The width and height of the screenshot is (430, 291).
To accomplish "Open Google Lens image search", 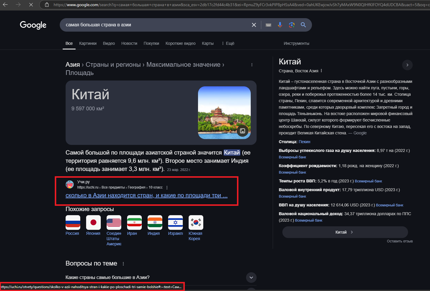I will point(292,25).
